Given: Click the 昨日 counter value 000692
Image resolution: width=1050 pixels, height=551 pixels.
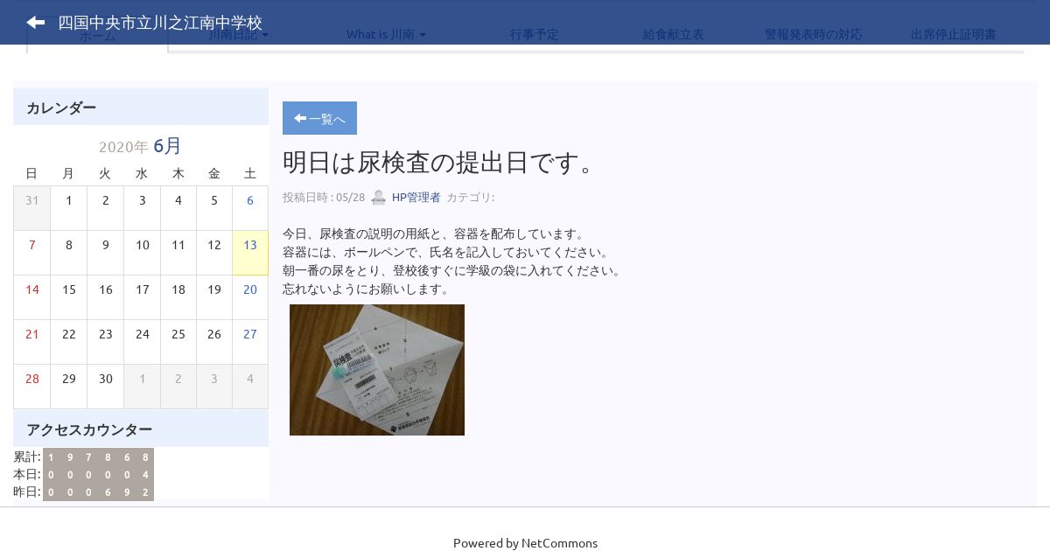Looking at the screenshot, I should click(98, 492).
